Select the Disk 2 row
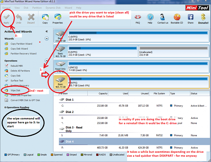 click(x=134, y=112)
